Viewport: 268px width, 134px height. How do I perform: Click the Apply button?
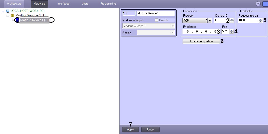130,129
